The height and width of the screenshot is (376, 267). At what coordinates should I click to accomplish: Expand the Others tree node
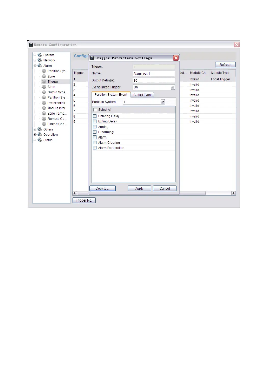(x=35, y=129)
